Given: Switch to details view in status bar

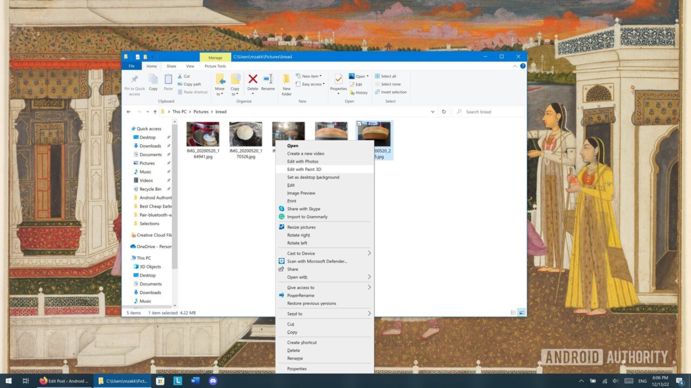Looking at the screenshot, I should [x=513, y=313].
